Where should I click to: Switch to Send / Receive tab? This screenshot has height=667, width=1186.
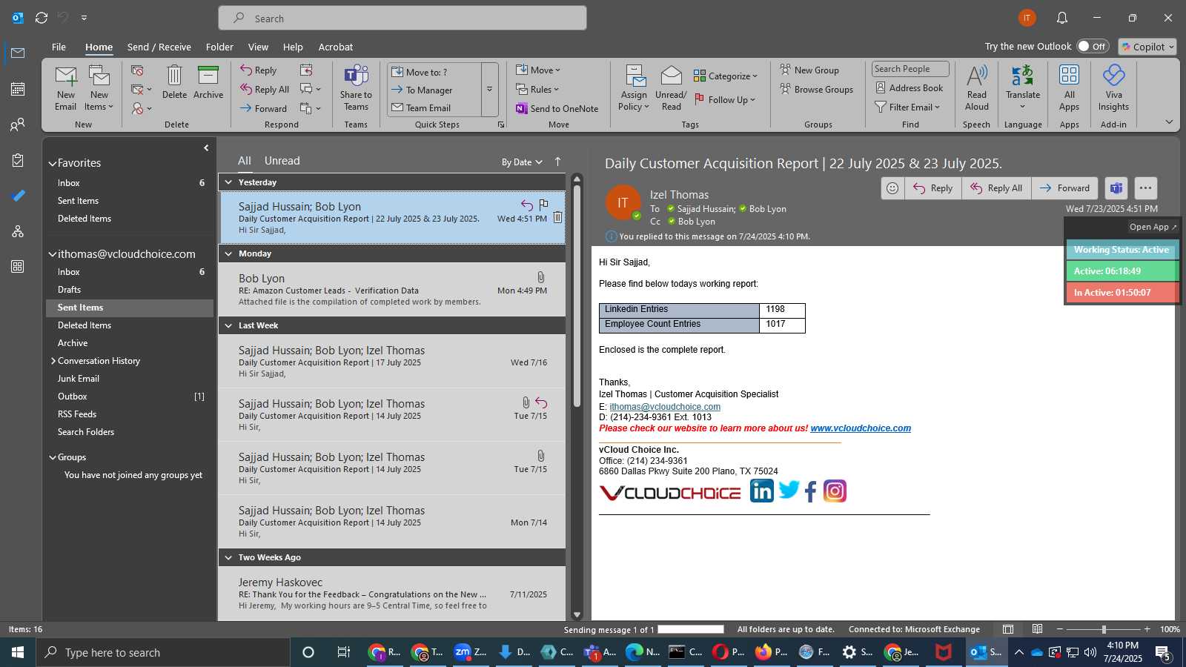tap(159, 47)
